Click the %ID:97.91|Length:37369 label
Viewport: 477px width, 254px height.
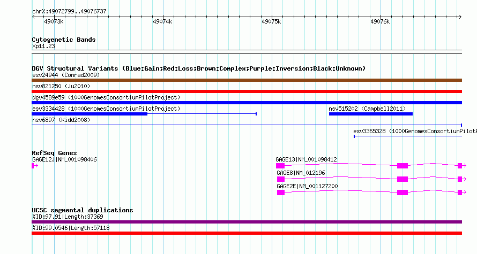coord(68,217)
